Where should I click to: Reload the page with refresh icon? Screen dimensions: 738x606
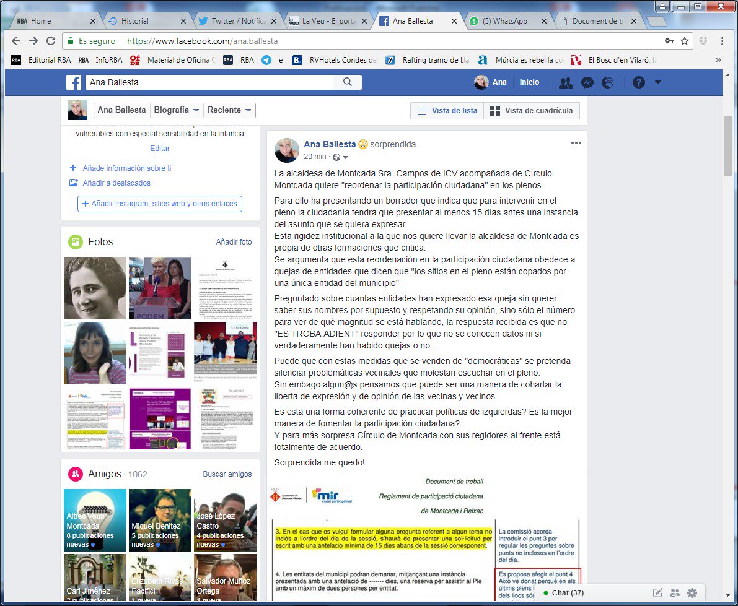point(51,41)
